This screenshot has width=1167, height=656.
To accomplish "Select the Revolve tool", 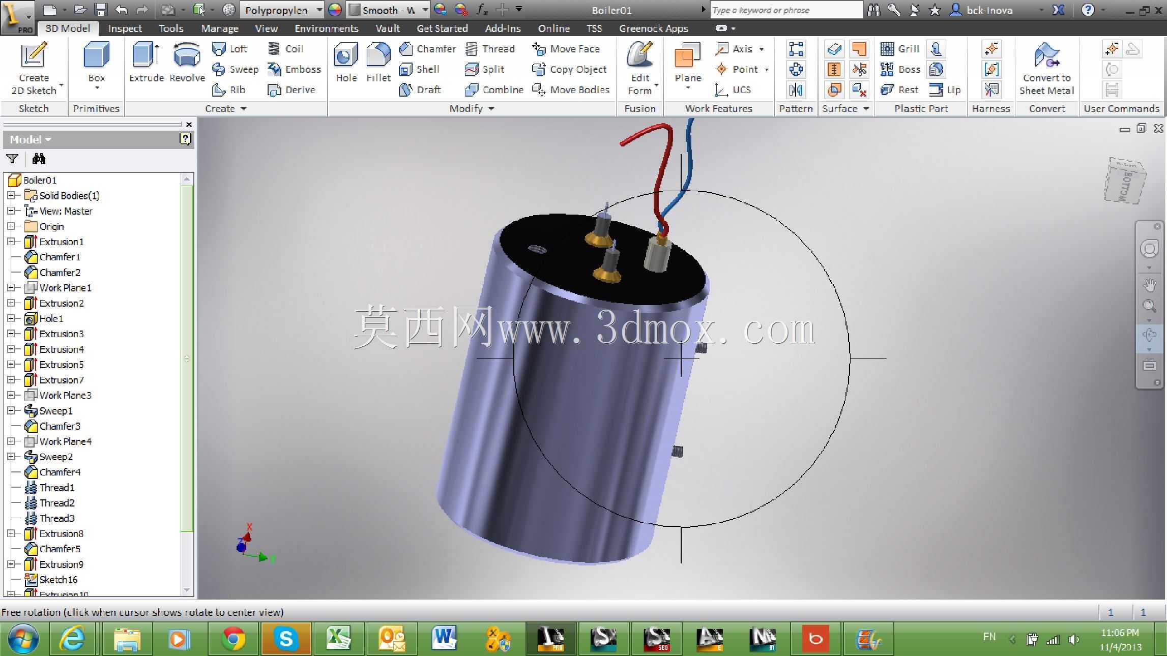I will pyautogui.click(x=187, y=62).
